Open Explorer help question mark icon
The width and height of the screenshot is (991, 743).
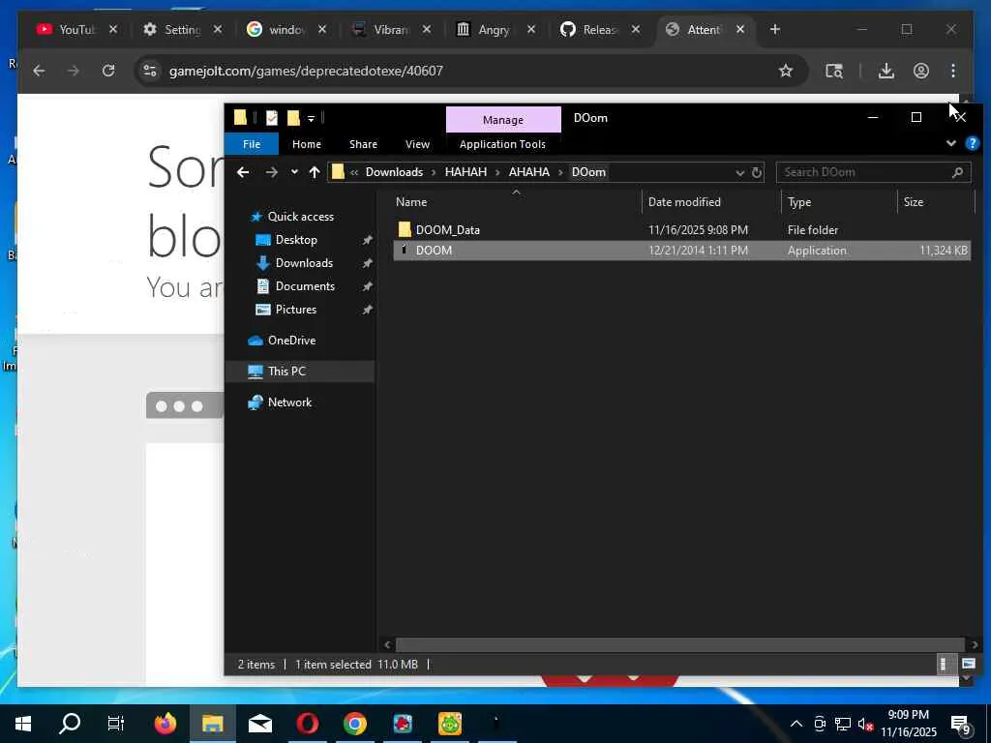(972, 143)
